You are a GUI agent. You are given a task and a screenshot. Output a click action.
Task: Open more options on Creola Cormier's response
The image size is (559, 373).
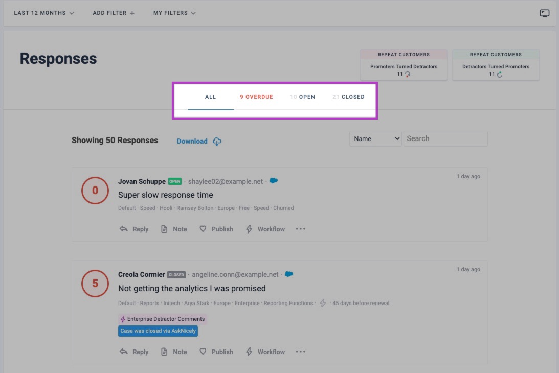301,351
